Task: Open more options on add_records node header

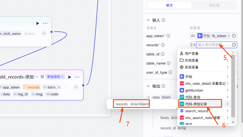Action: [77, 77]
